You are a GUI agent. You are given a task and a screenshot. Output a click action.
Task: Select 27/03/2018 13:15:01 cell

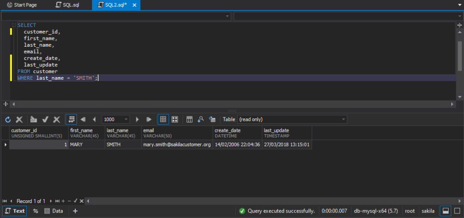[287, 145]
